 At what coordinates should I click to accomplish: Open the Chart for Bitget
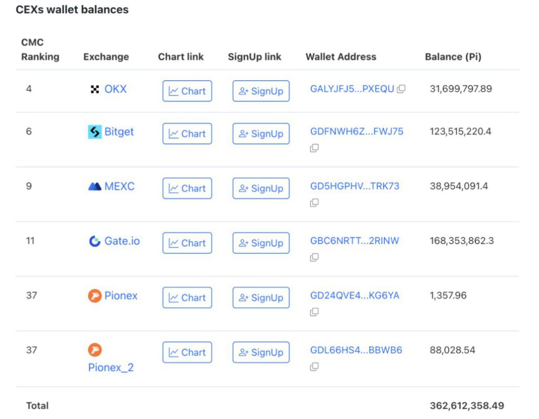187,133
